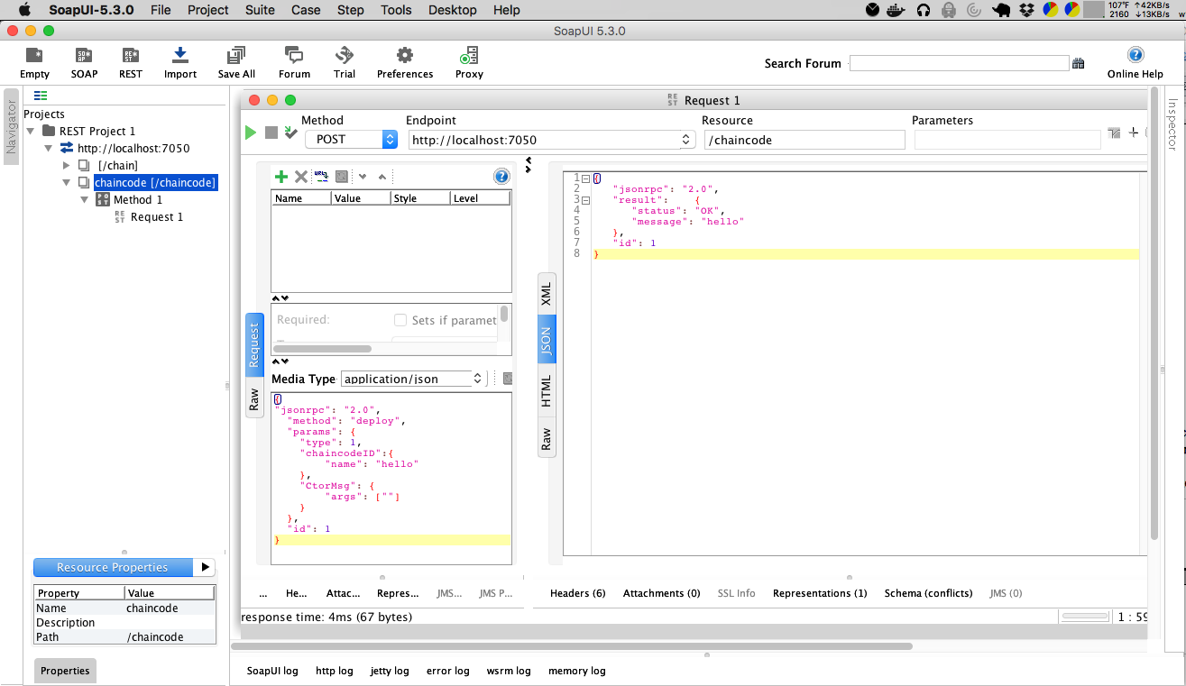Click the headphones menu bar icon
This screenshot has height=686, width=1186.
tap(923, 10)
